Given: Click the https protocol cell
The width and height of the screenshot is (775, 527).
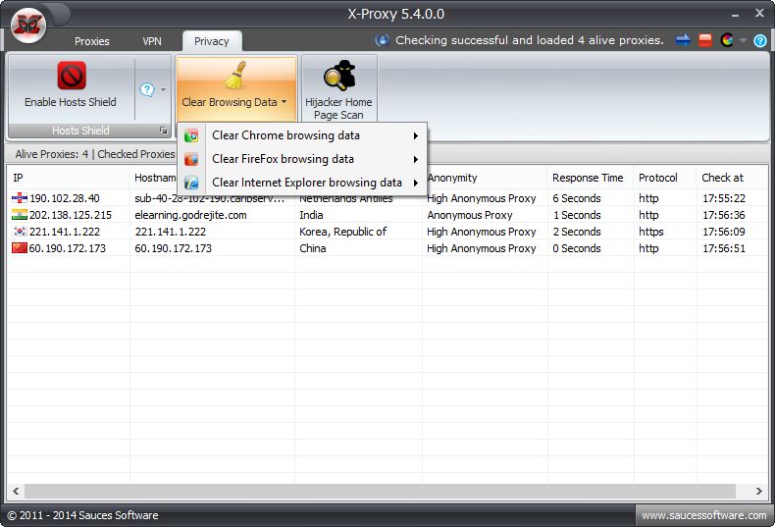Looking at the screenshot, I should pyautogui.click(x=651, y=232).
